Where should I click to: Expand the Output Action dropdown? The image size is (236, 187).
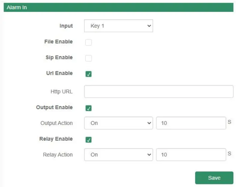[x=118, y=123]
